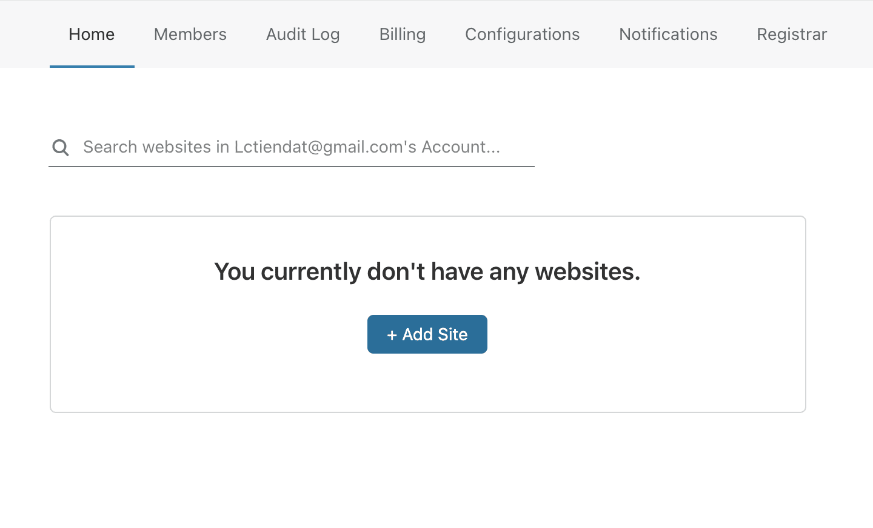Click the plus symbol on Add Site
This screenshot has width=873, height=528.
392,335
